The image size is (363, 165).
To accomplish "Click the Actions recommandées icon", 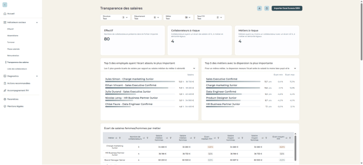I will click(x=5, y=83).
